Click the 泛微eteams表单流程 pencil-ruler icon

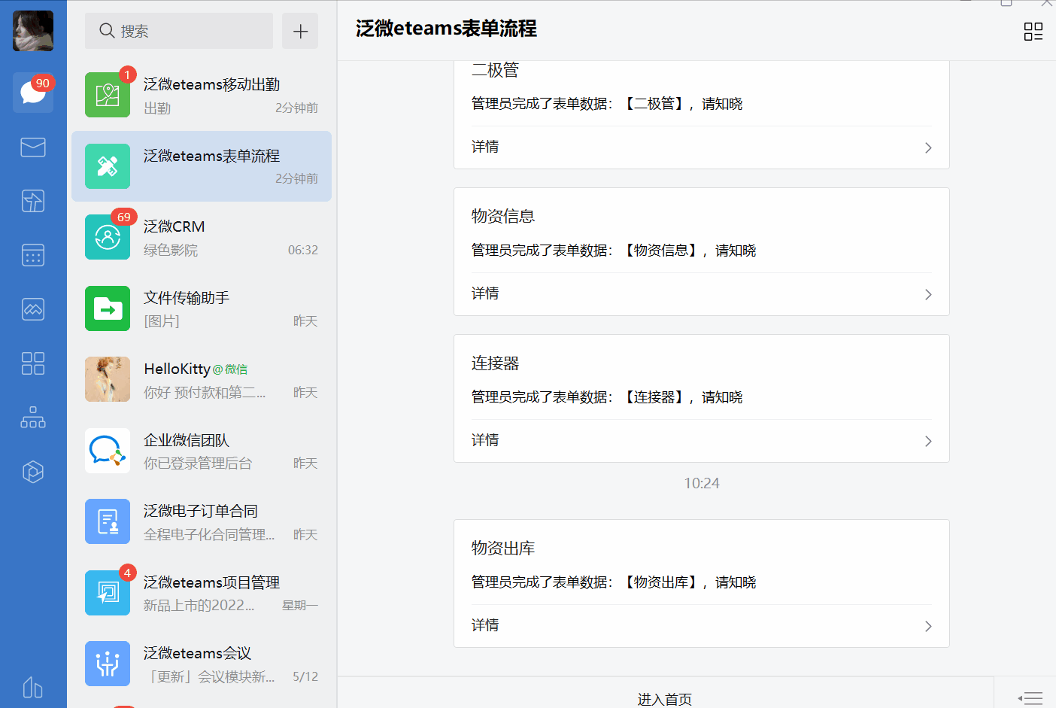(108, 166)
